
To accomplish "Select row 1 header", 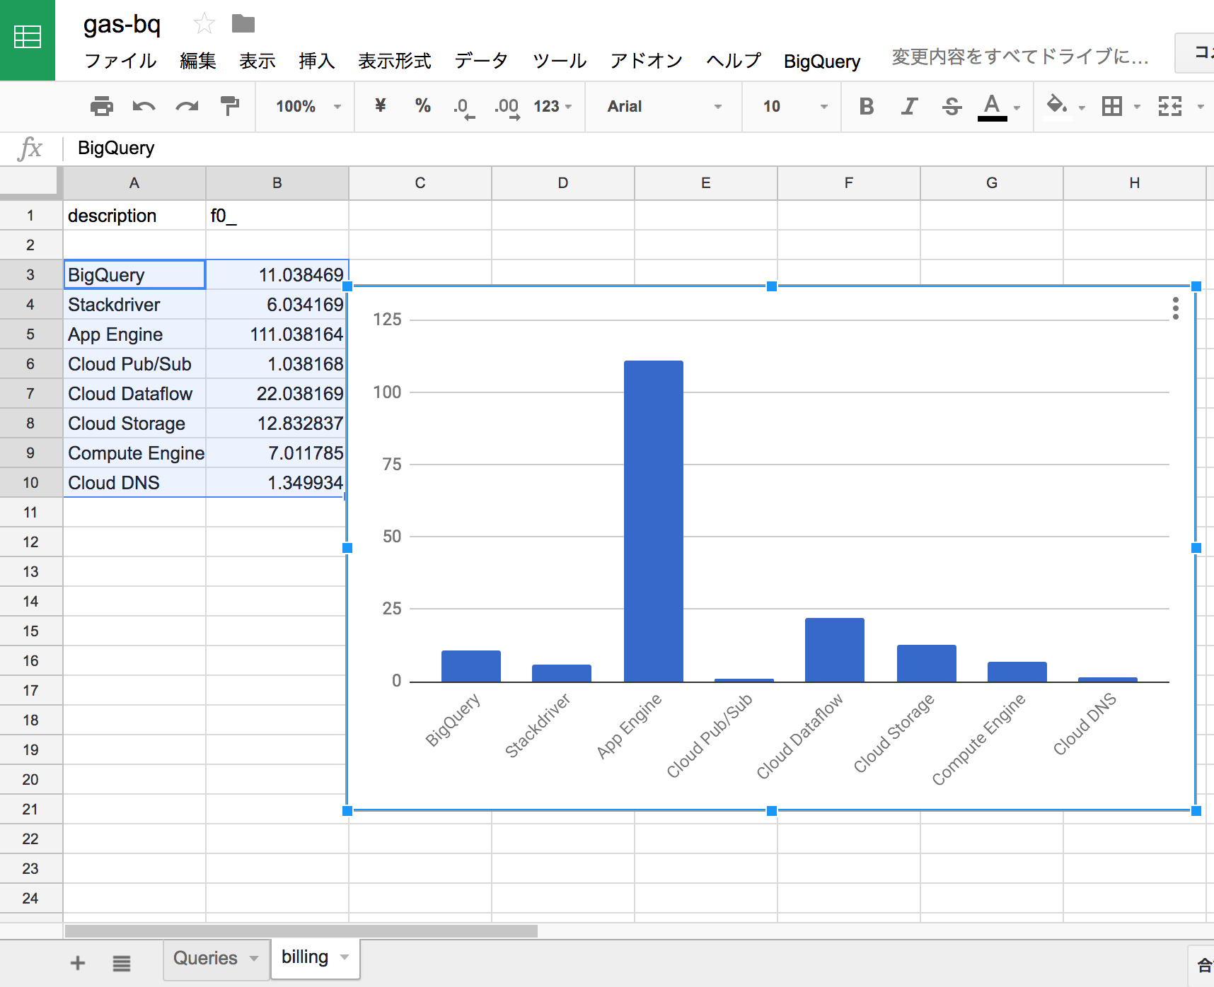I will (30, 216).
